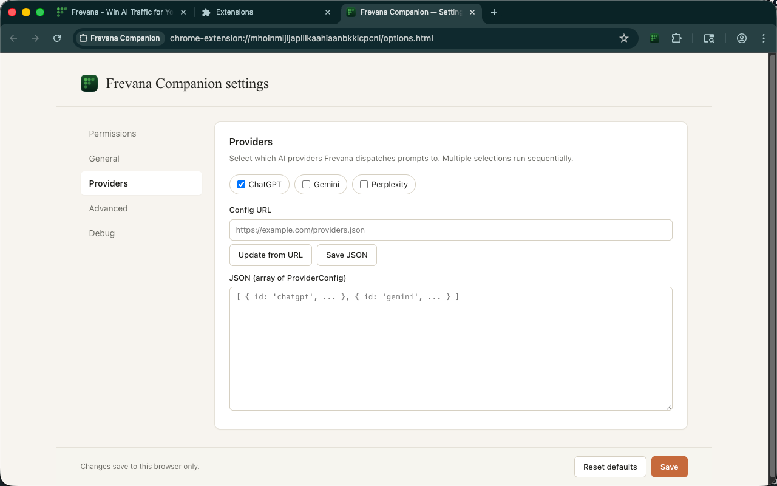Reload the page

[x=57, y=38]
